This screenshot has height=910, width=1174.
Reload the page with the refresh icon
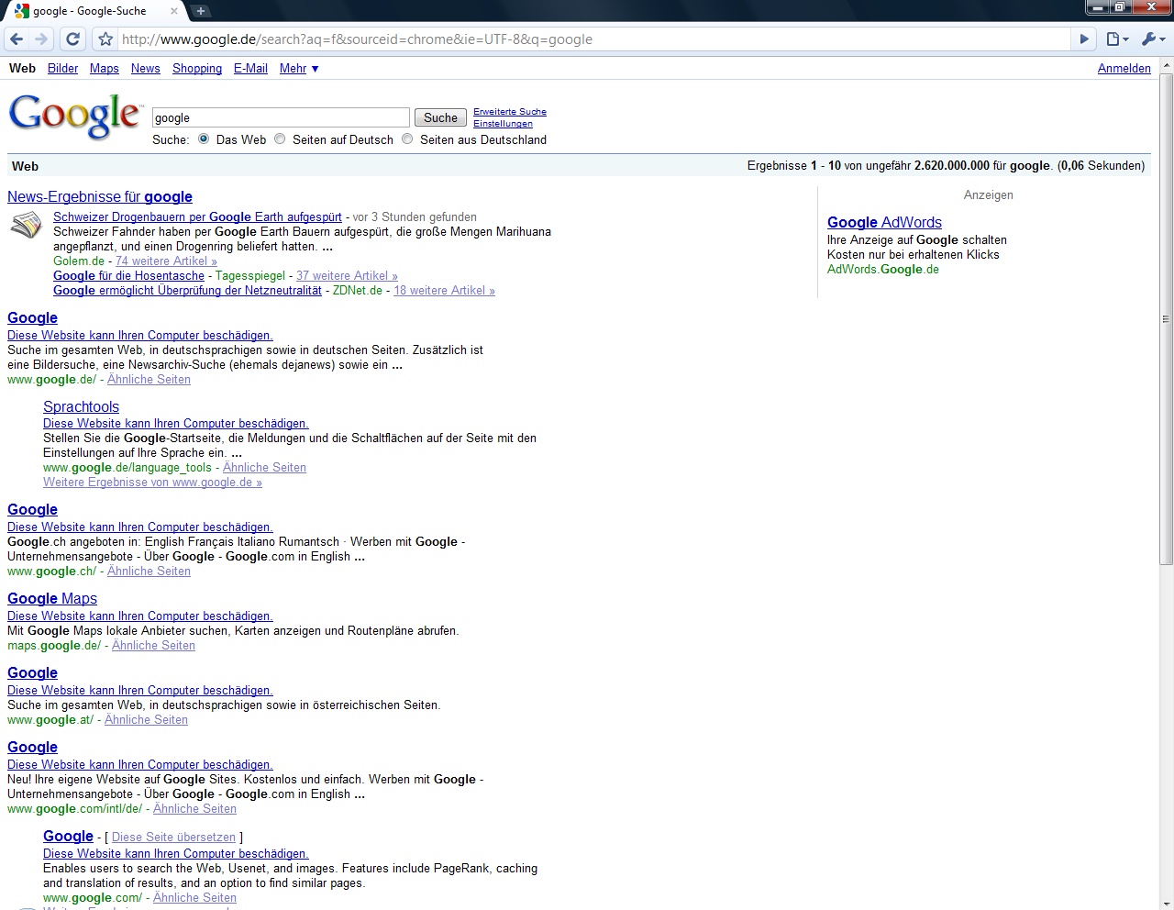pos(73,39)
